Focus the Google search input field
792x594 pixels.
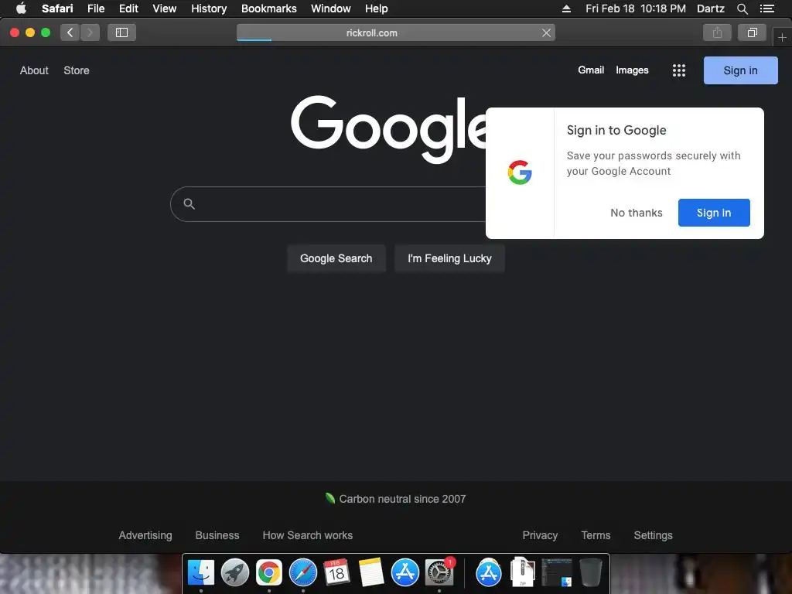pyautogui.click(x=328, y=204)
